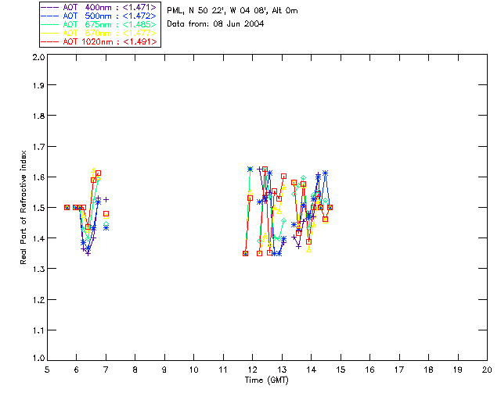
Task: Click the 'Time (GMT)' x-axis title
Action: click(267, 380)
